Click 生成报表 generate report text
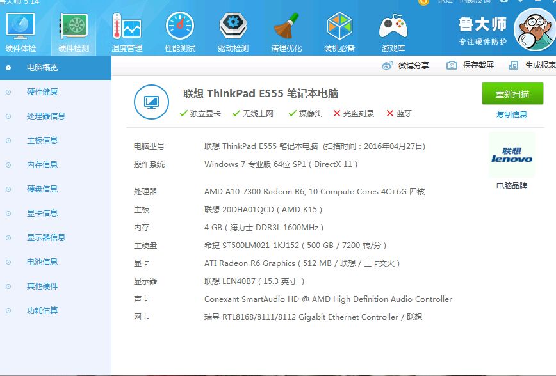 [540, 65]
